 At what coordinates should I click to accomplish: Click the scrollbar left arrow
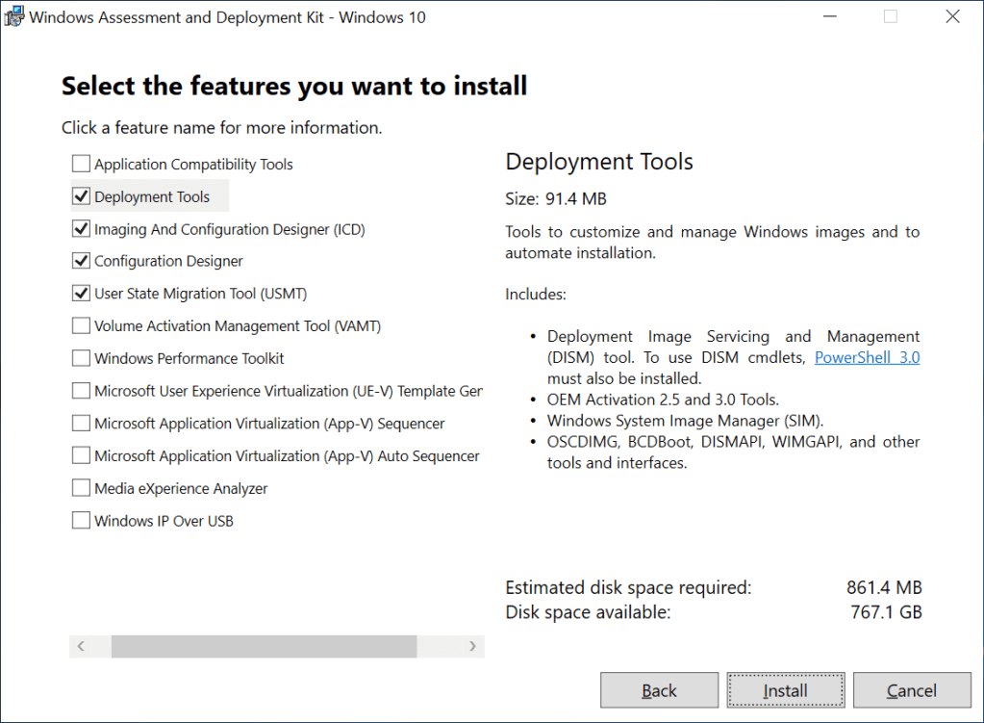pos(82,646)
